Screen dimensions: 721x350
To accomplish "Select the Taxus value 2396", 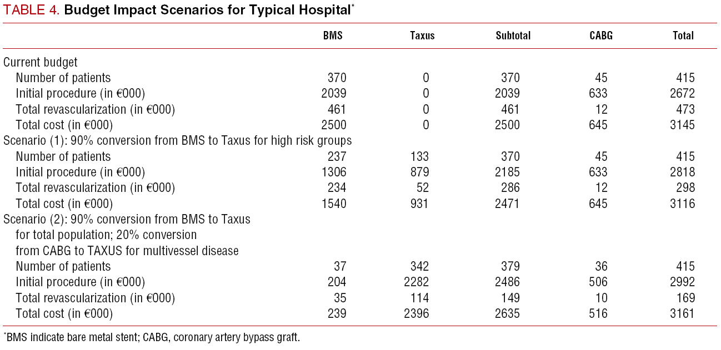I will click(x=417, y=314).
